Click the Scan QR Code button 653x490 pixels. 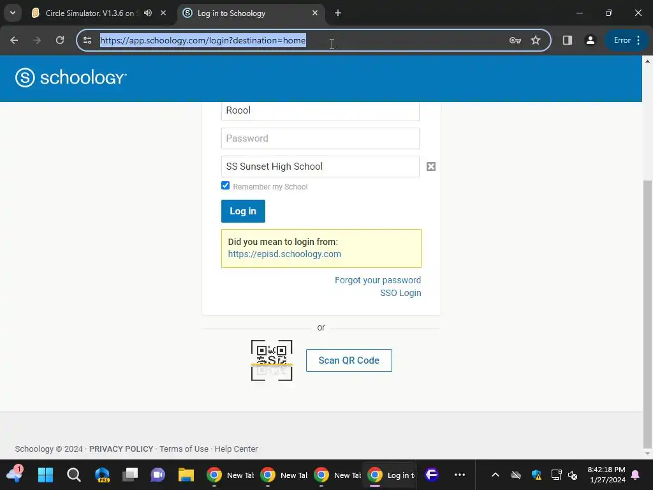[x=349, y=360]
